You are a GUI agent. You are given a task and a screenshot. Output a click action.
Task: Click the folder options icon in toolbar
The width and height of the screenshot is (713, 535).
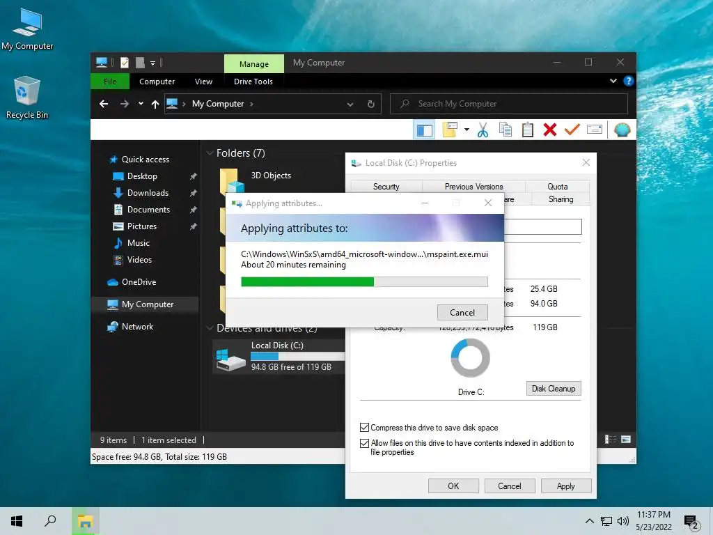(450, 130)
